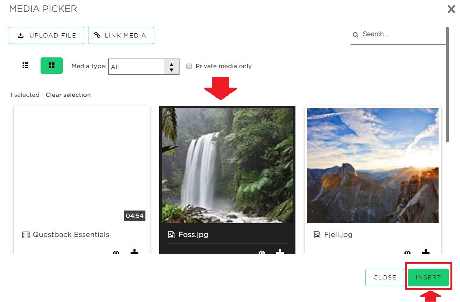Click the Fjell.jpg file name
Viewport: 460px width, 302px height.
pos(338,235)
